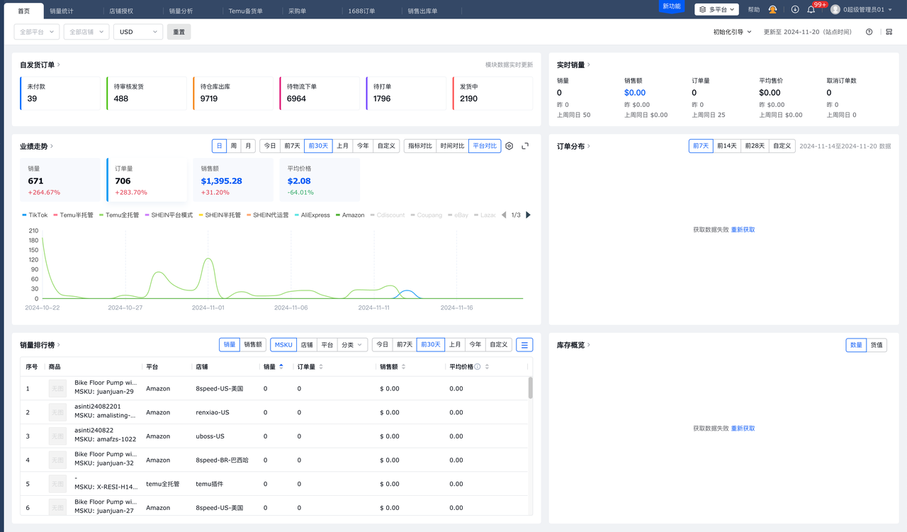The image size is (907, 532).
Task: Click the user avatar icon
Action: 835,10
